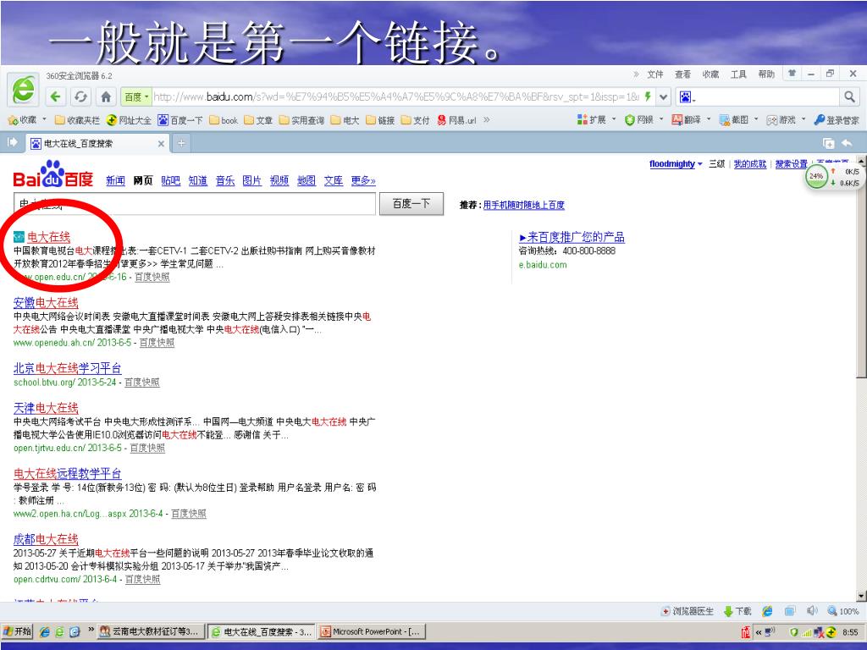This screenshot has height=650, width=867.
Task: Click the new tab plus button
Action: 181,144
